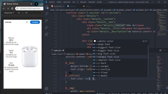Open the Archivo menu

pos(52,2)
